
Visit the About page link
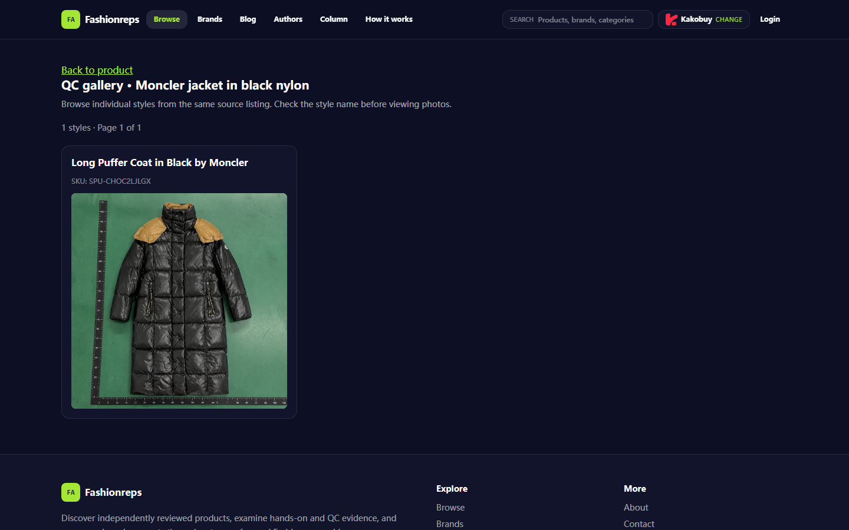pyautogui.click(x=636, y=508)
